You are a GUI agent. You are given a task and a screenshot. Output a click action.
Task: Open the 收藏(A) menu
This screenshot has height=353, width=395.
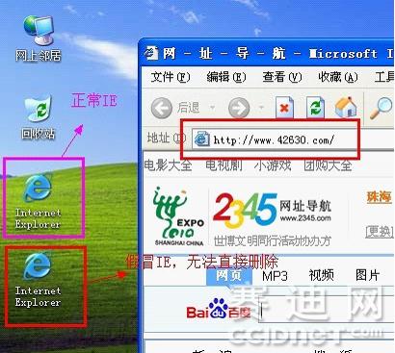[338, 77]
